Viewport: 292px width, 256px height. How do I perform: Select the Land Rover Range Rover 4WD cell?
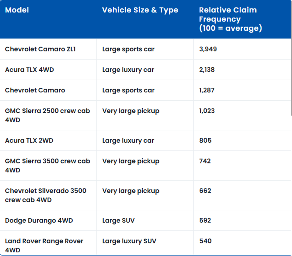pos(44,245)
